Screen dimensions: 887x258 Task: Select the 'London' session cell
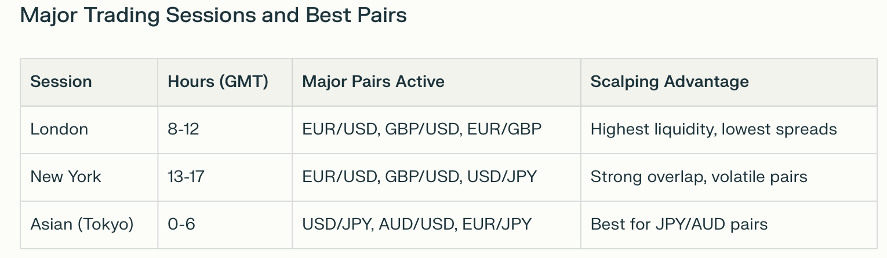coord(59,129)
